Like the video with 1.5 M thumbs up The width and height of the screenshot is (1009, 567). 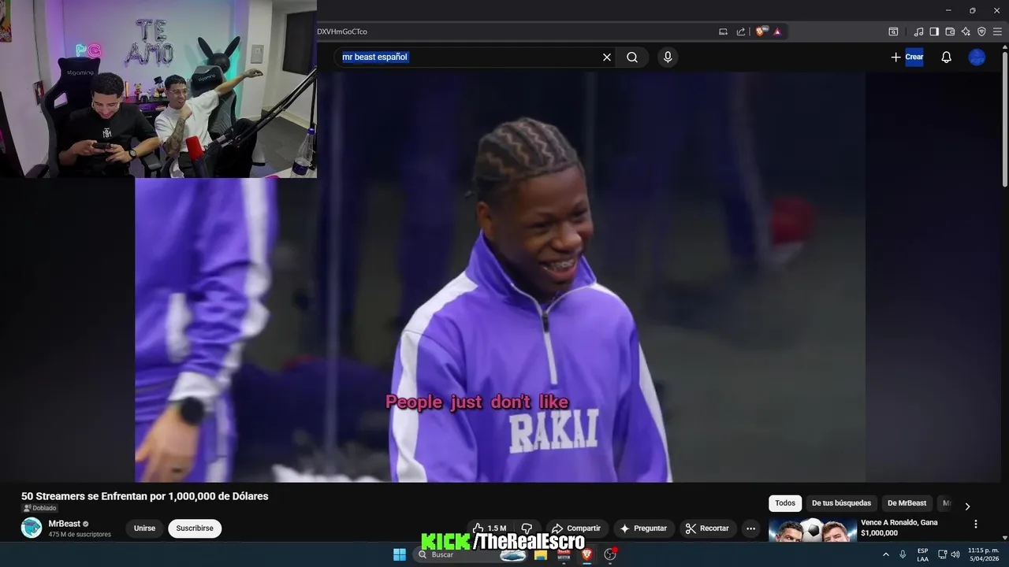(490, 528)
